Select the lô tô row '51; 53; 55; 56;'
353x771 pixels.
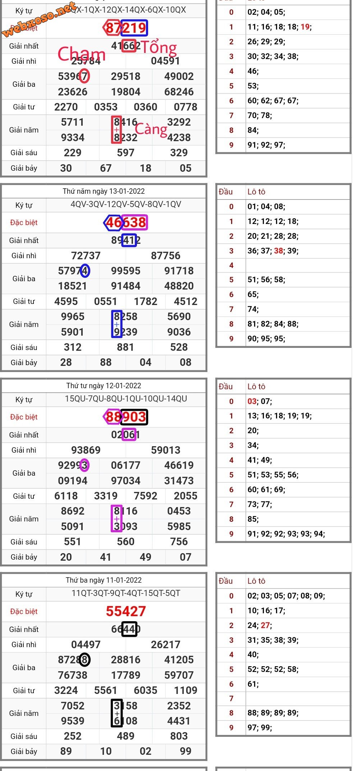click(273, 475)
